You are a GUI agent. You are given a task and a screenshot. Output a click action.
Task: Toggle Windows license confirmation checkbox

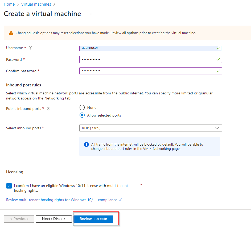click(x=9, y=186)
